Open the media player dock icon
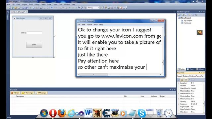 coord(123,113)
